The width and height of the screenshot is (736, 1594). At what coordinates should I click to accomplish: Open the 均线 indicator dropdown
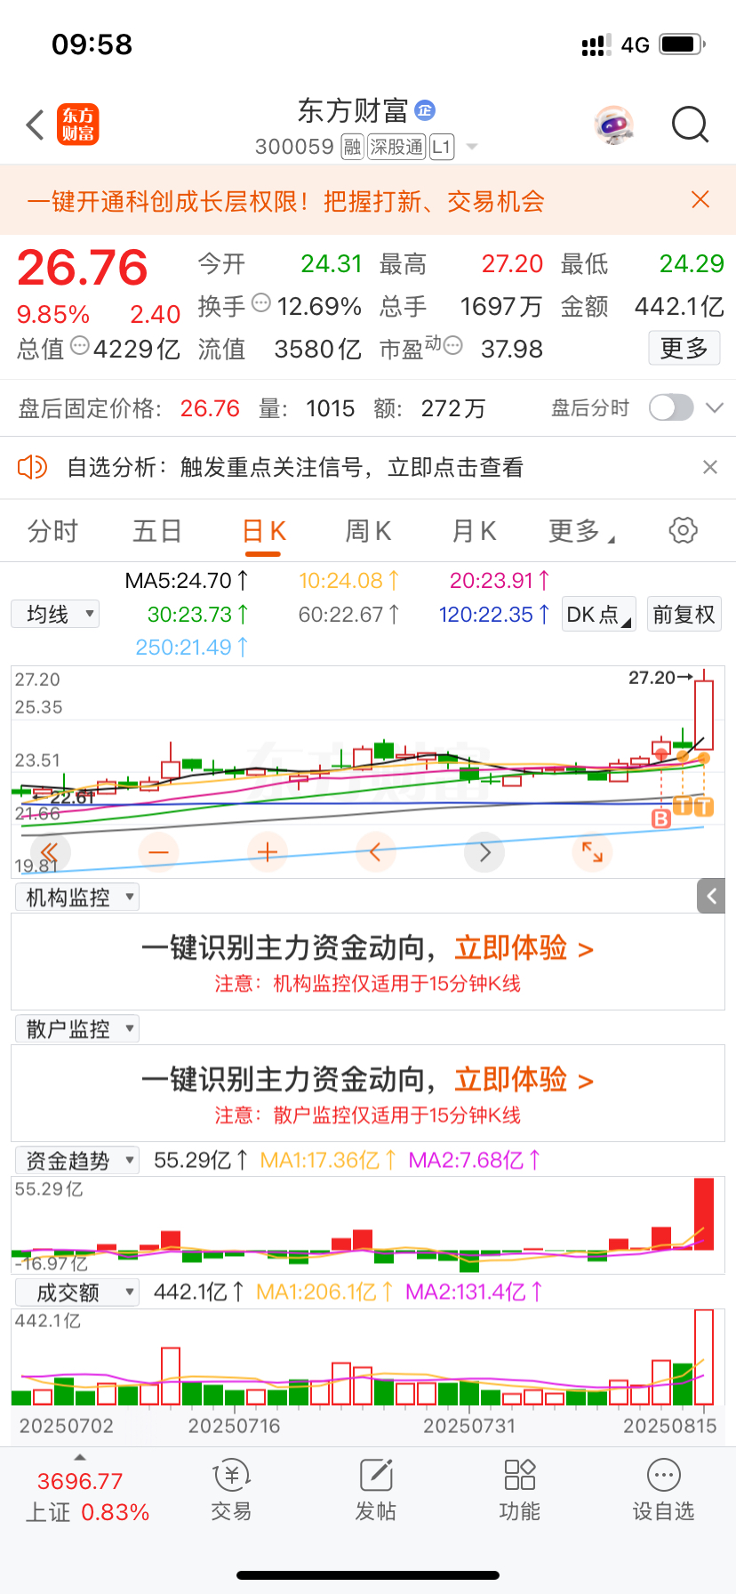point(55,614)
